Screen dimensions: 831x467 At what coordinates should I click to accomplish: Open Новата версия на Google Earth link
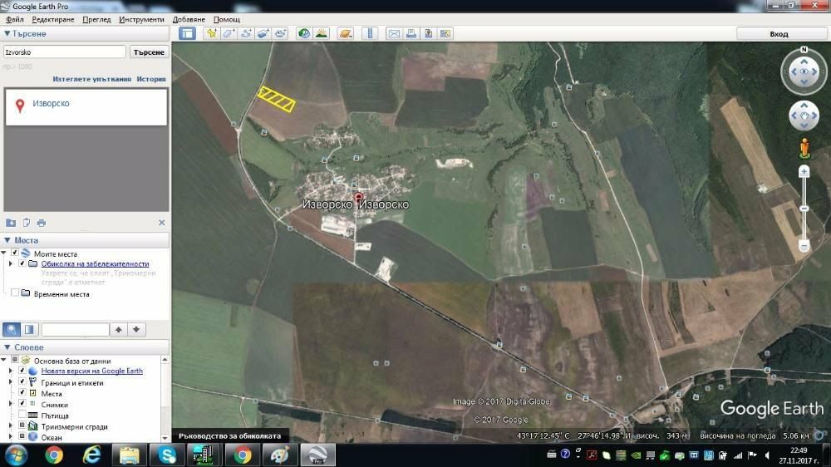[x=91, y=371]
